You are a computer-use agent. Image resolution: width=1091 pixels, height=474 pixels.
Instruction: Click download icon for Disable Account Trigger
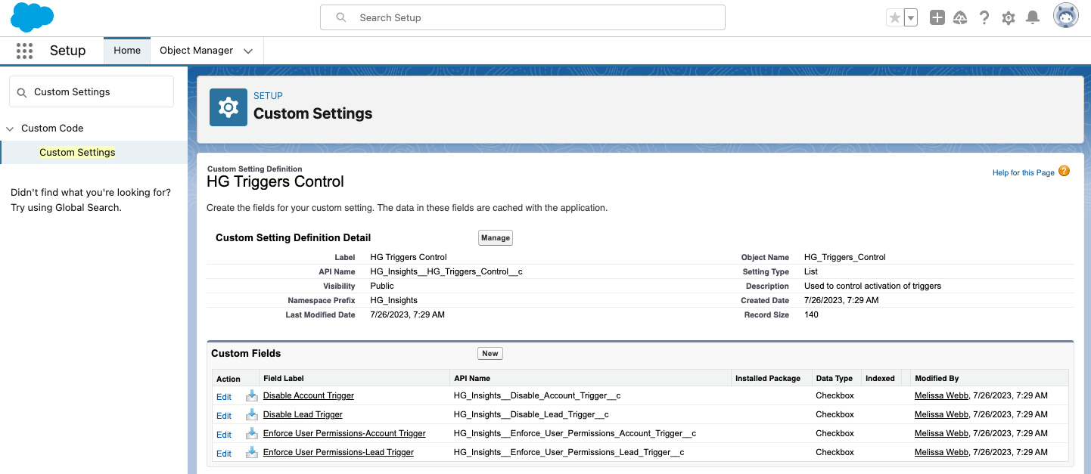click(251, 395)
